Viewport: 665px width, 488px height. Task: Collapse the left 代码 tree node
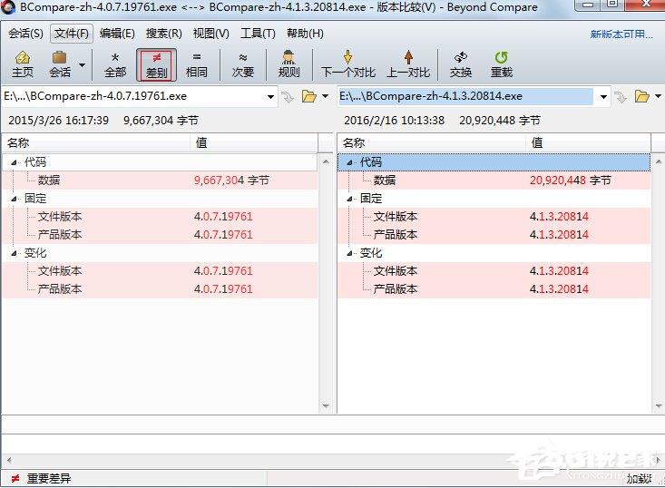[x=14, y=162]
